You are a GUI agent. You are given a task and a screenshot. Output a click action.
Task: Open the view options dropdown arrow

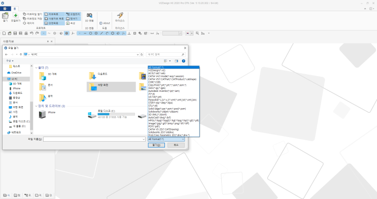click(170, 61)
